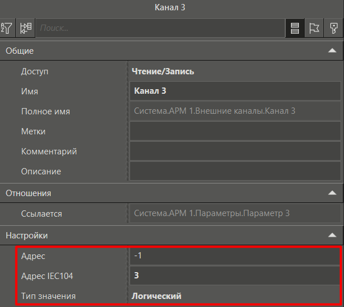Click the Адрес IEC104 field
Viewport: 344px width, 307px height.
point(235,276)
